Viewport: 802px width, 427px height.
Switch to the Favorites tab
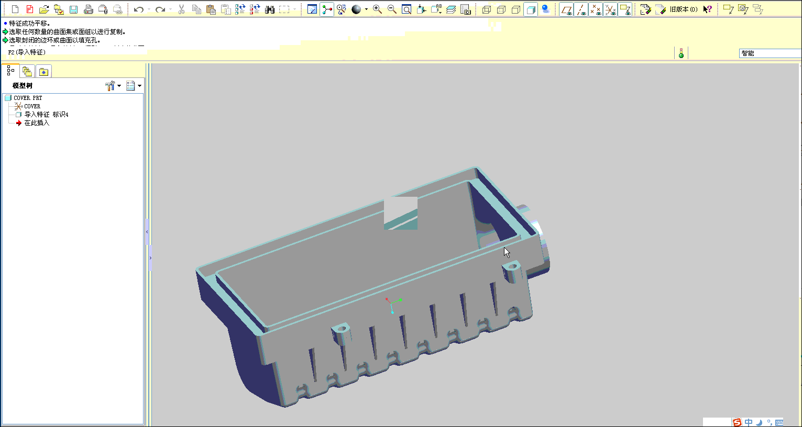43,71
